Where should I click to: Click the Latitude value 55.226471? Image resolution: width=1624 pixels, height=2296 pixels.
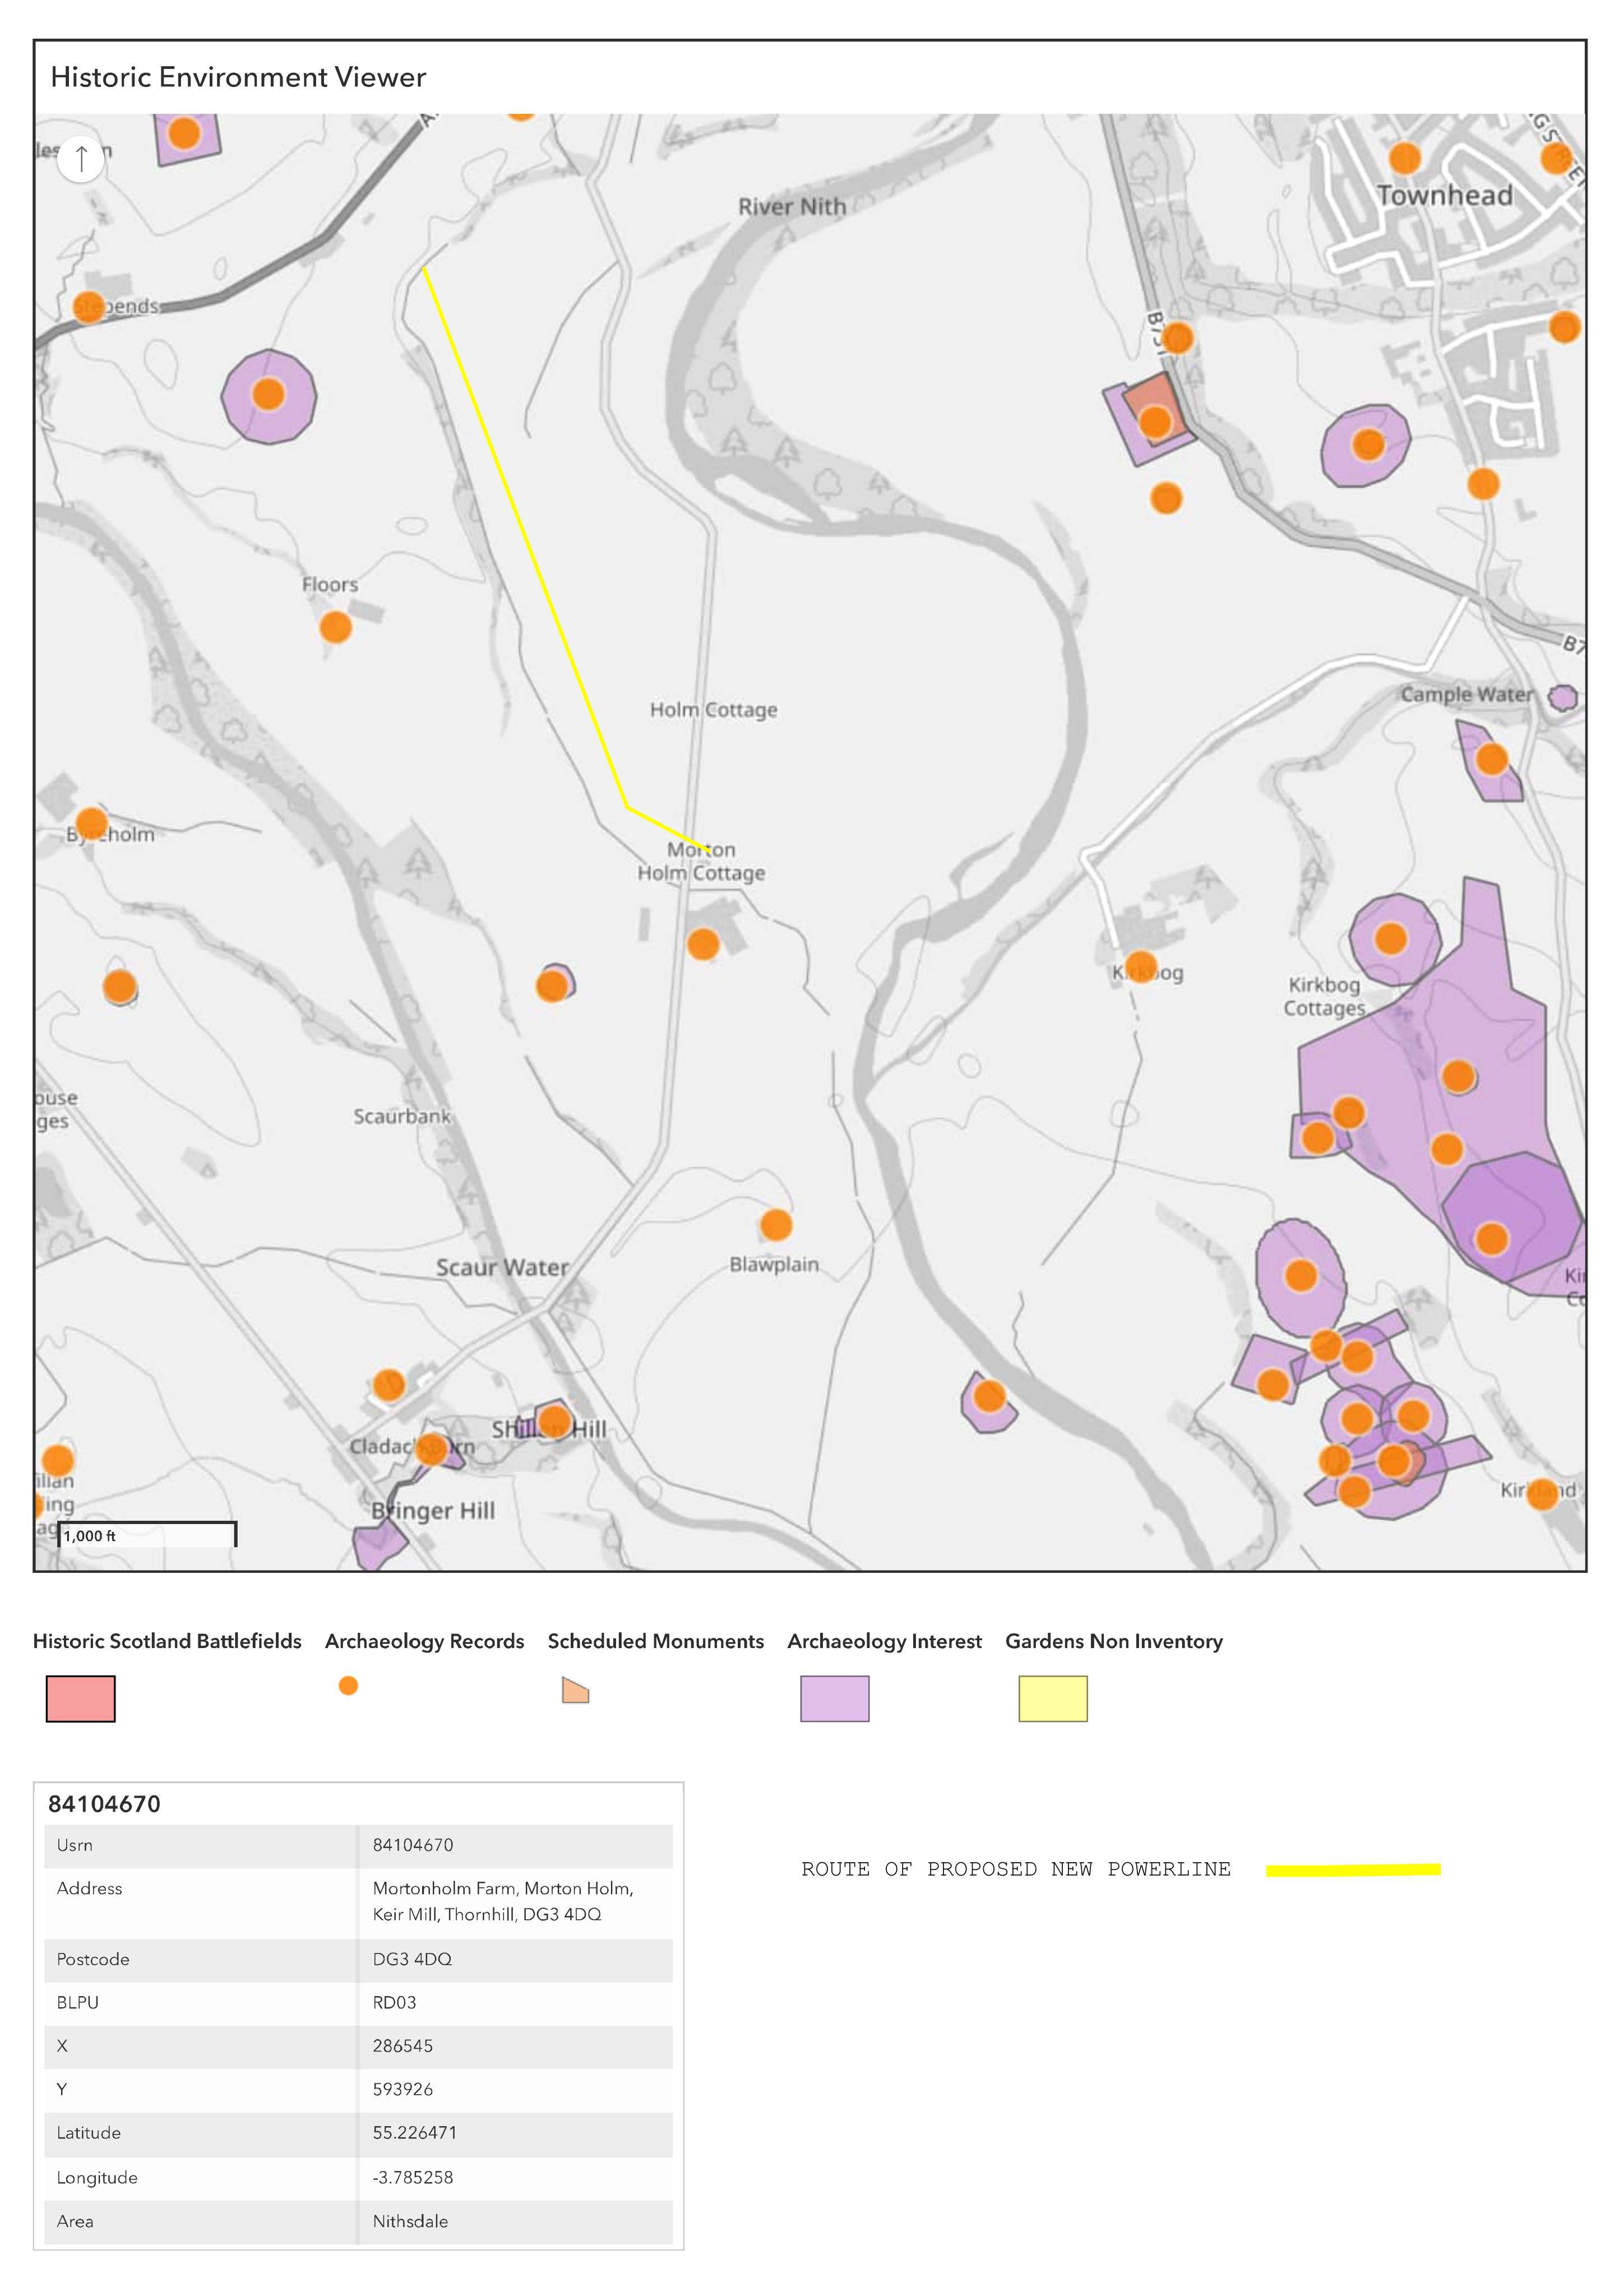pyautogui.click(x=414, y=2132)
